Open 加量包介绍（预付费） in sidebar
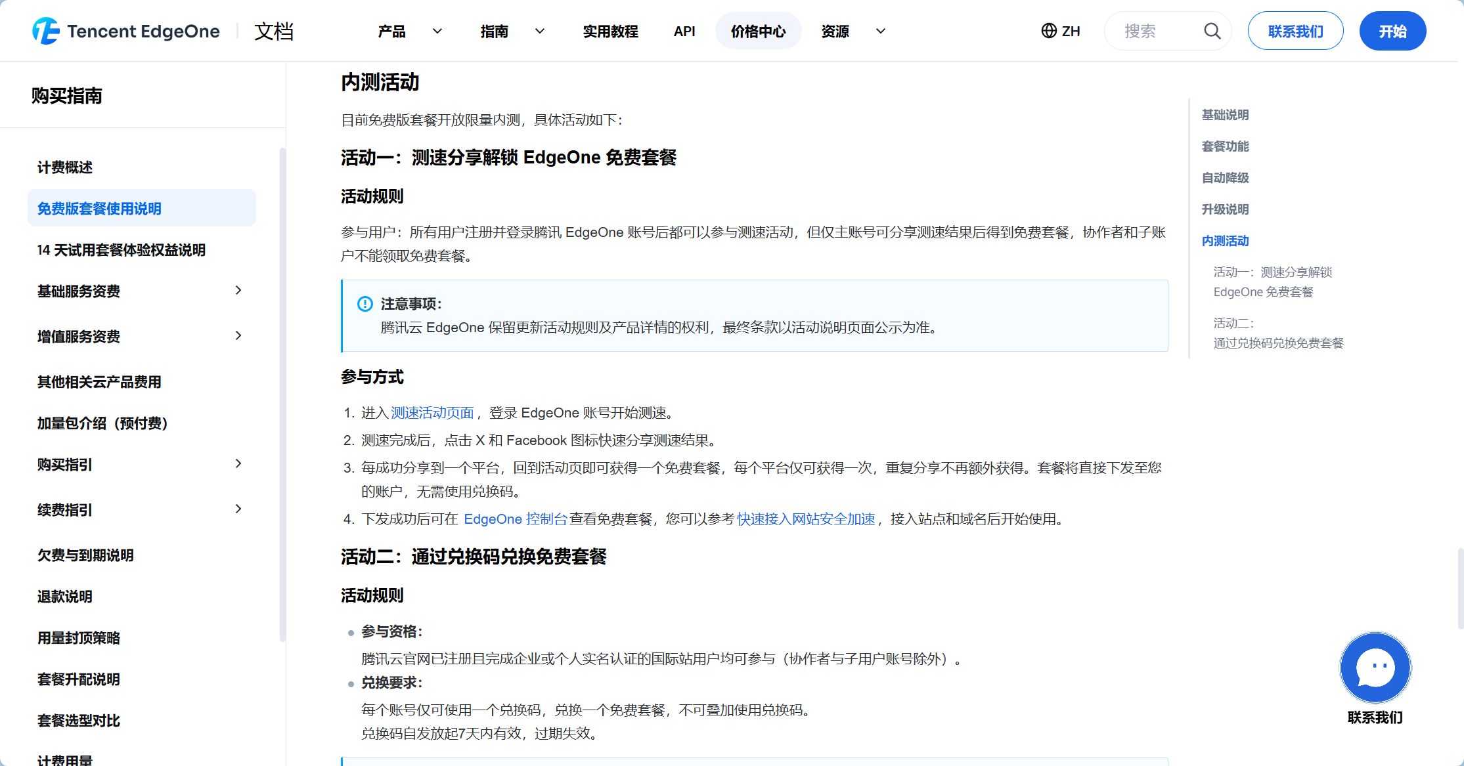Screen dimensions: 1464x766 coord(102,423)
